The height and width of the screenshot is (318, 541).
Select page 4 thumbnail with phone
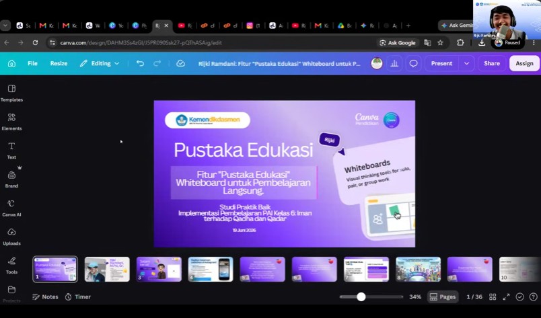click(x=211, y=269)
